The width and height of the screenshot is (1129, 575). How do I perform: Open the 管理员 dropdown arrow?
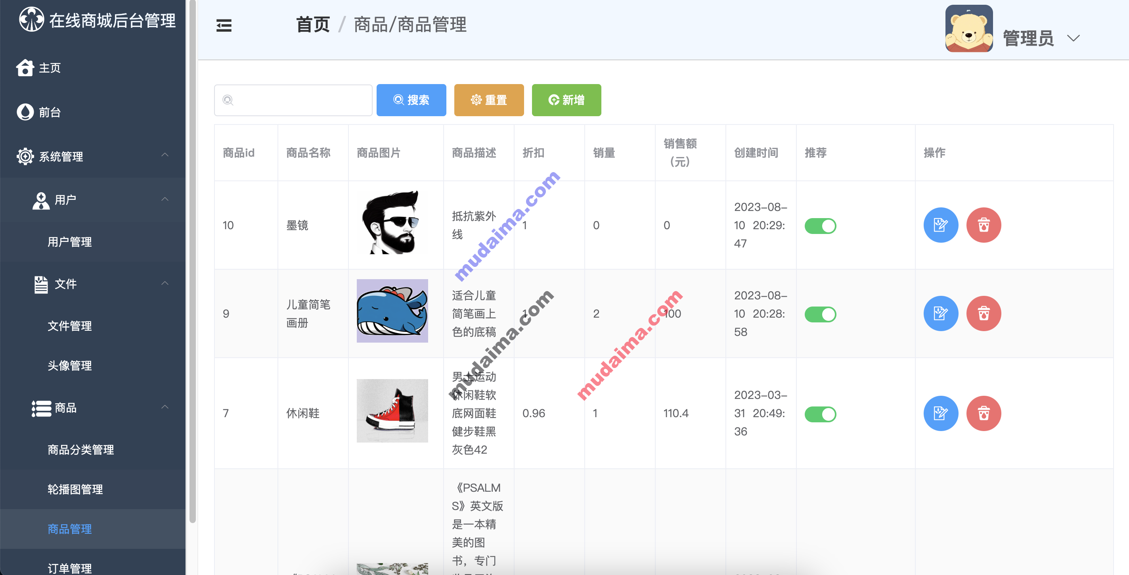(x=1074, y=38)
